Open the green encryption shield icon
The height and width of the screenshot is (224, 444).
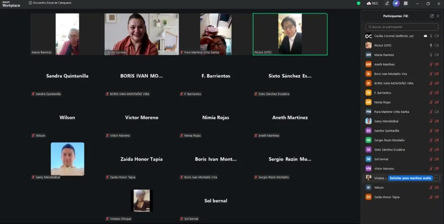(359, 3)
